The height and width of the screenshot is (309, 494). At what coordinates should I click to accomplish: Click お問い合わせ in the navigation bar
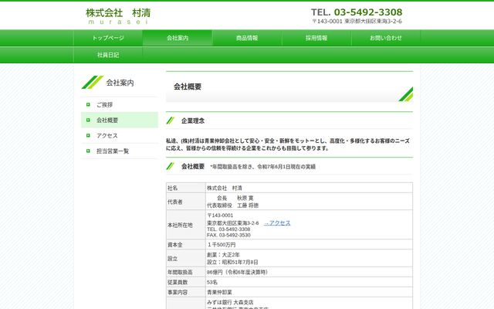(386, 38)
